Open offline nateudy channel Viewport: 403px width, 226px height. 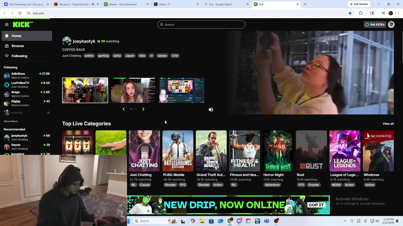(27, 112)
